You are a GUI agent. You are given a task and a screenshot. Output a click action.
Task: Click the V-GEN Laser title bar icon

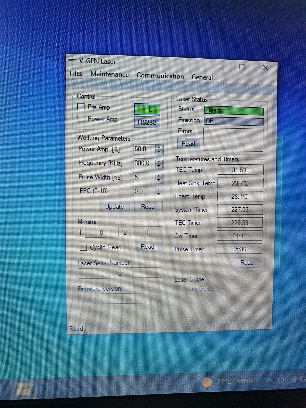click(72, 60)
